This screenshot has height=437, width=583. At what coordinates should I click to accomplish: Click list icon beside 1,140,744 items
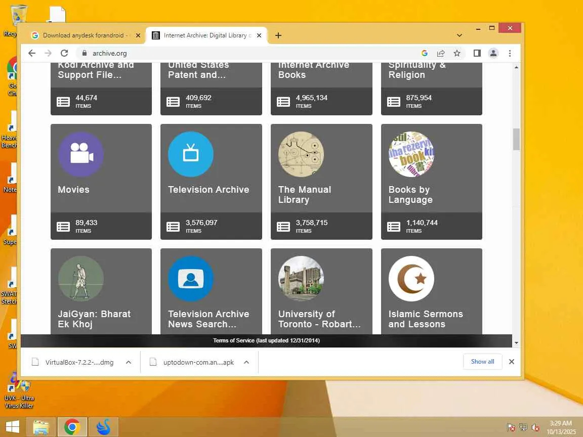394,226
